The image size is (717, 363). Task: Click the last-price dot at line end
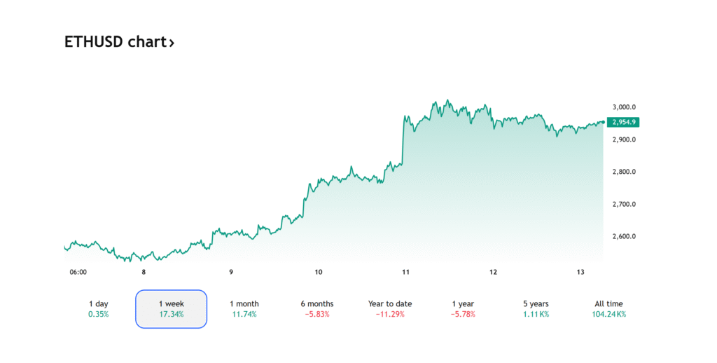click(x=603, y=122)
